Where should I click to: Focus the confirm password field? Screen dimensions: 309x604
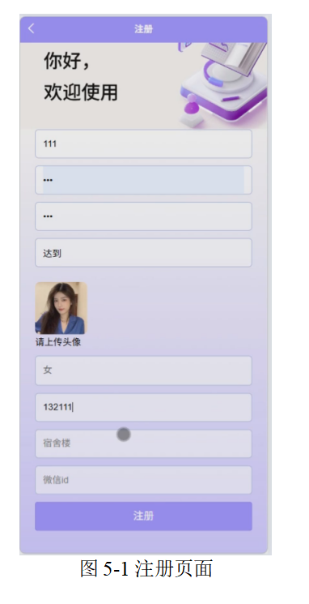pyautogui.click(x=143, y=216)
